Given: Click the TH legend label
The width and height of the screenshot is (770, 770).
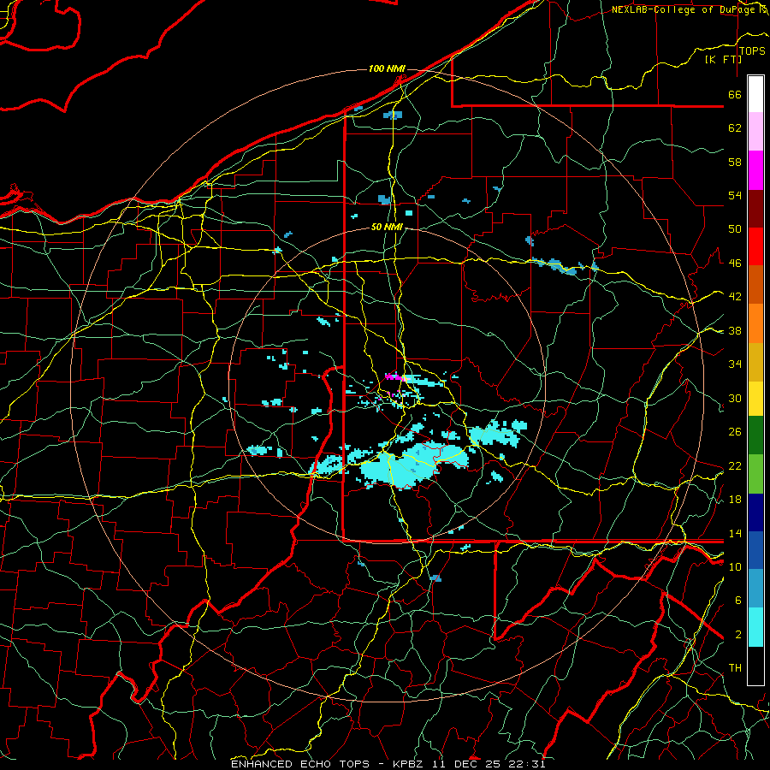Looking at the screenshot, I should point(735,668).
